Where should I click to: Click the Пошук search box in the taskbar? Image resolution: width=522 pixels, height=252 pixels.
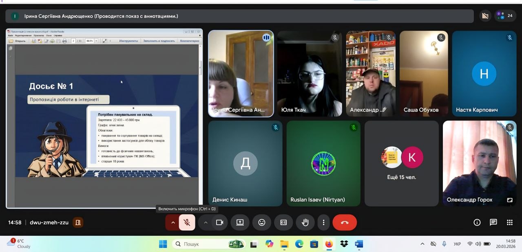tap(204, 244)
